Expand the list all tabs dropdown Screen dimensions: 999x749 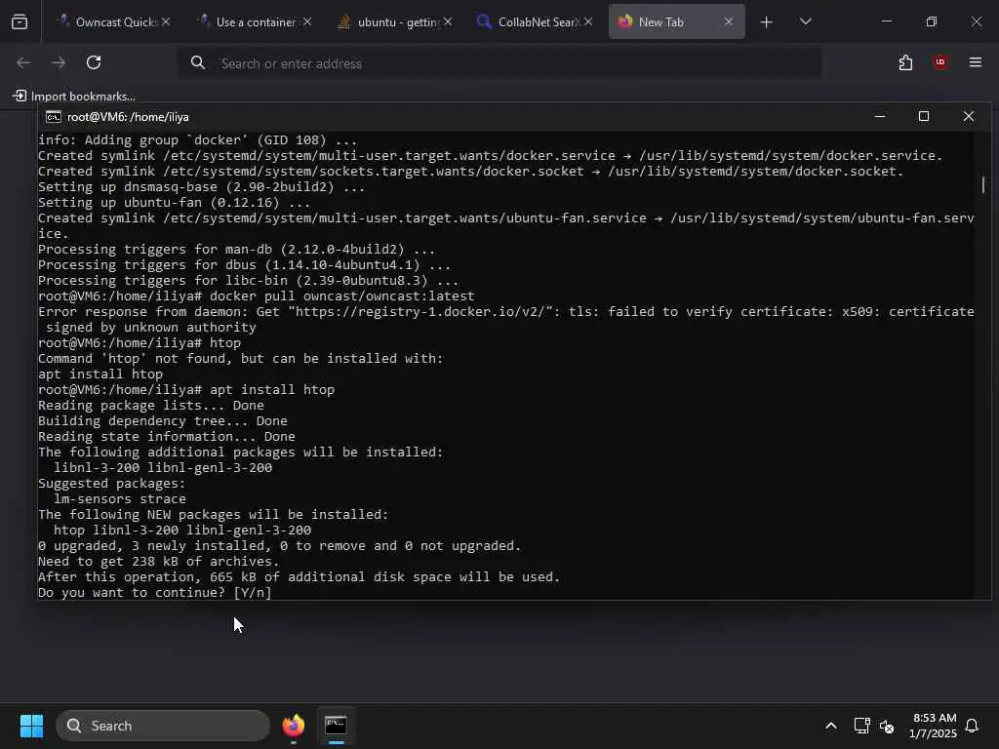pos(805,21)
